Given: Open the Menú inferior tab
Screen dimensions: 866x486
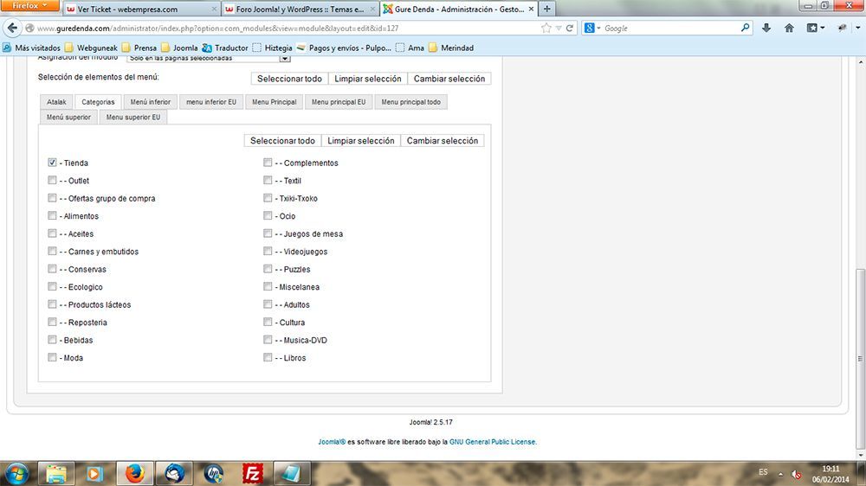Looking at the screenshot, I should 150,102.
